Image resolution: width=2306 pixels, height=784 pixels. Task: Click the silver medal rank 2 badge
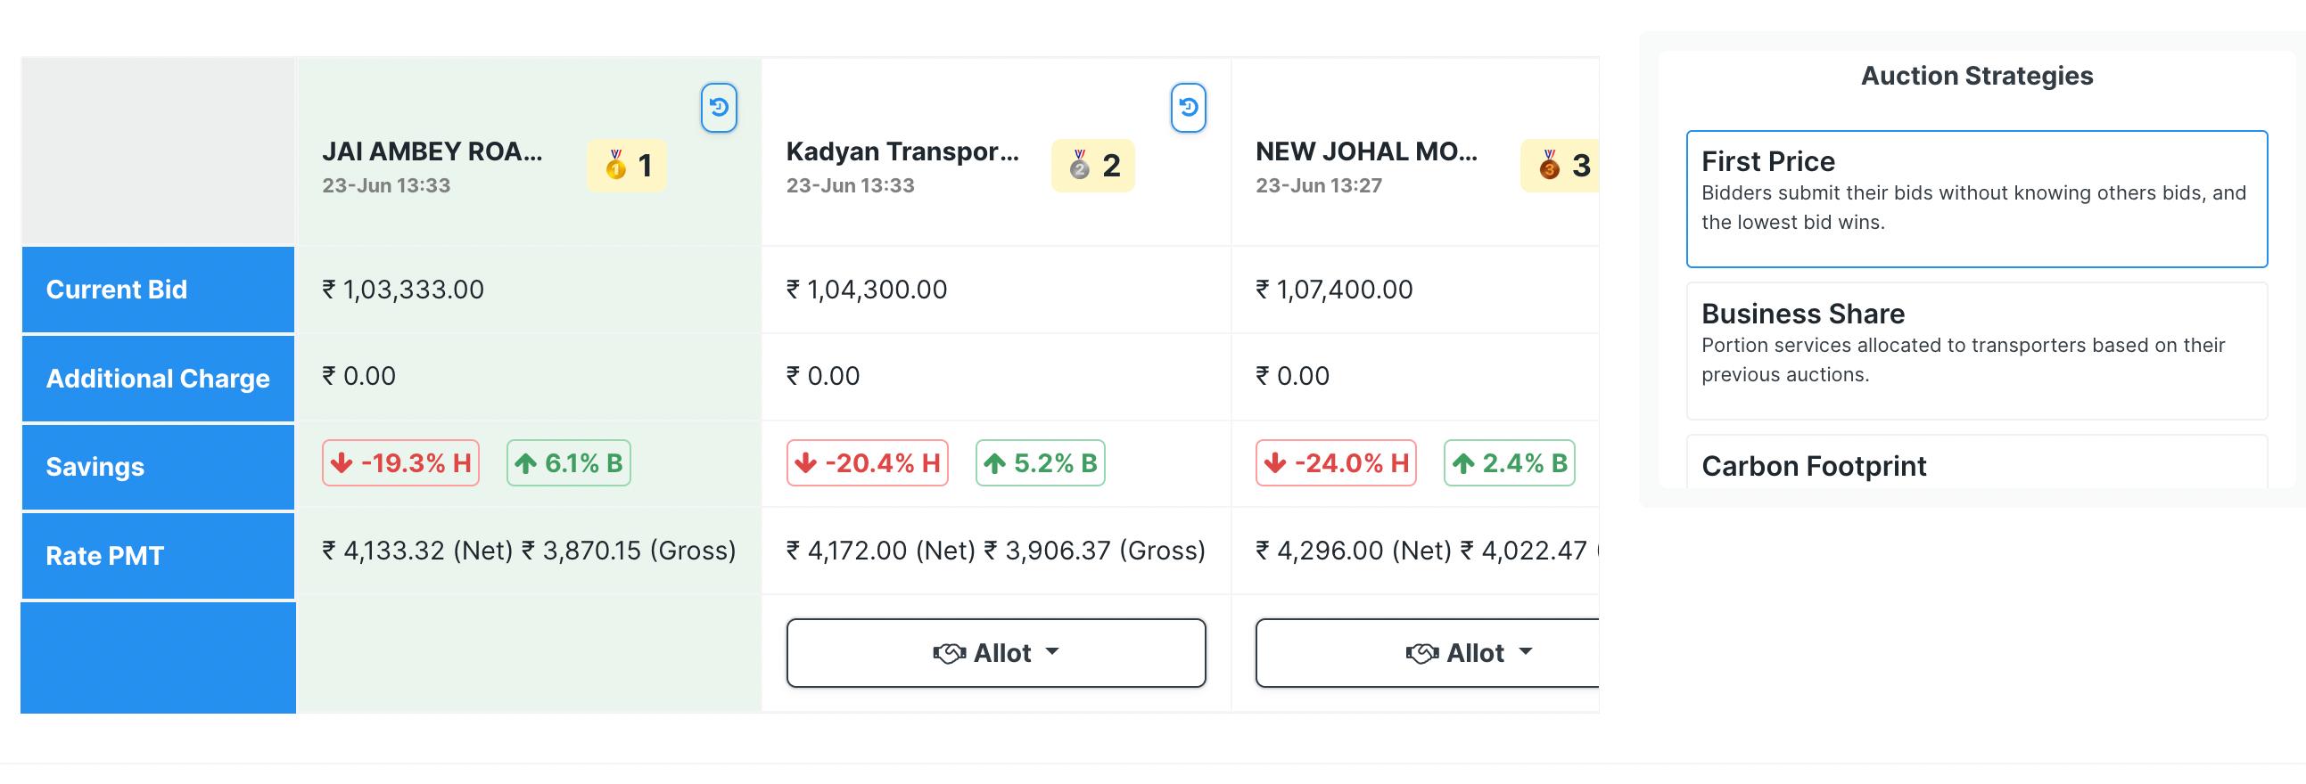(1092, 166)
